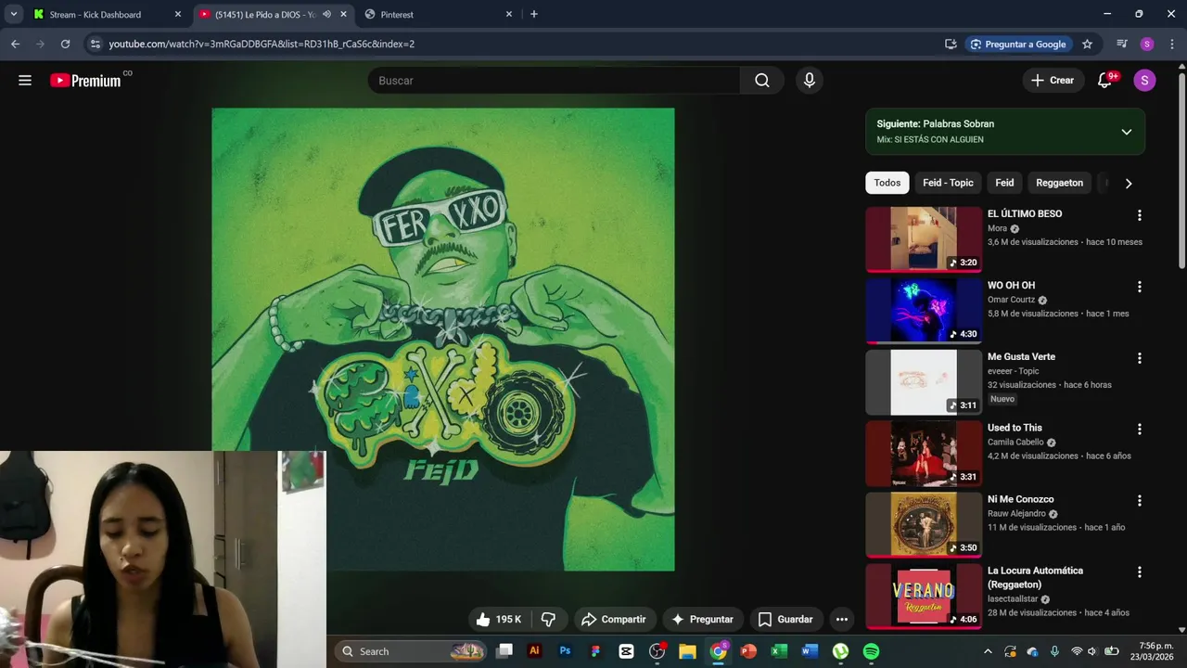This screenshot has height=668, width=1187.
Task: Click the YouTube Buscar search field
Action: tap(554, 81)
